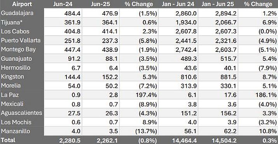
Task: Select total Jan - Jun 25 value 14,504.2
Action: pos(224,141)
